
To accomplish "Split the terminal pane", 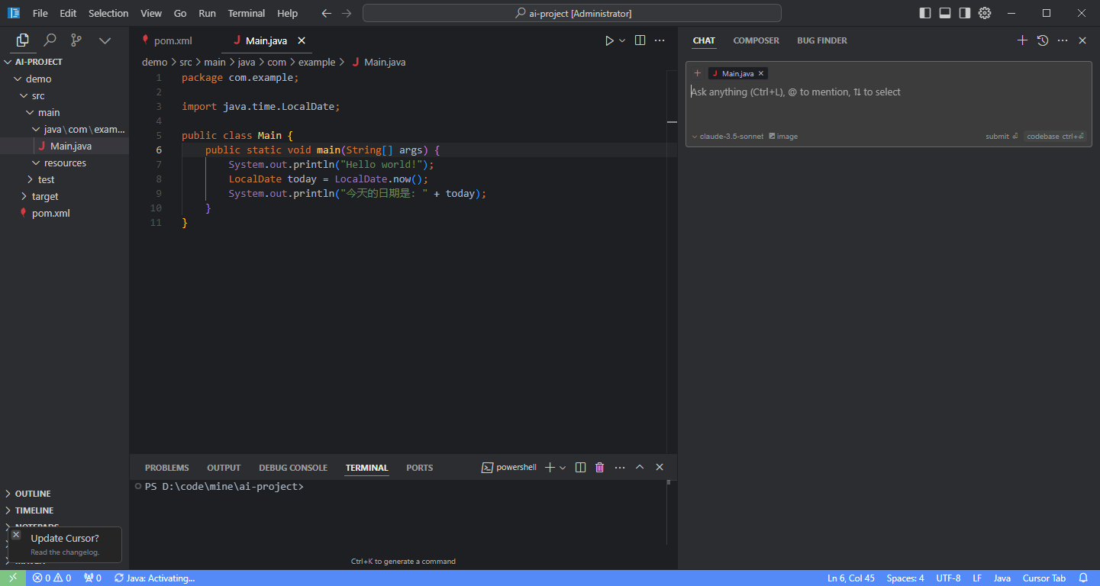I will [580, 467].
